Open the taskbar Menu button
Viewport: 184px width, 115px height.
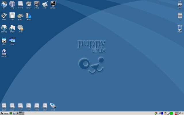[5, 113]
